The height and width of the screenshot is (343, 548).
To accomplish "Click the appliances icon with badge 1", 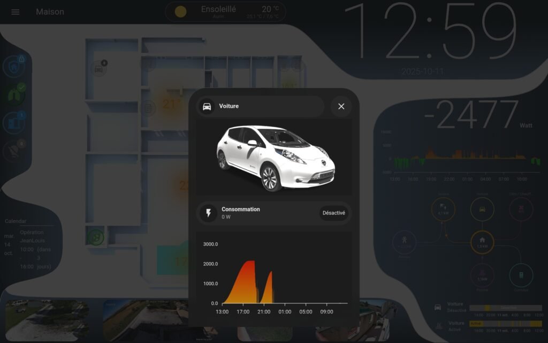I will 13,121.
